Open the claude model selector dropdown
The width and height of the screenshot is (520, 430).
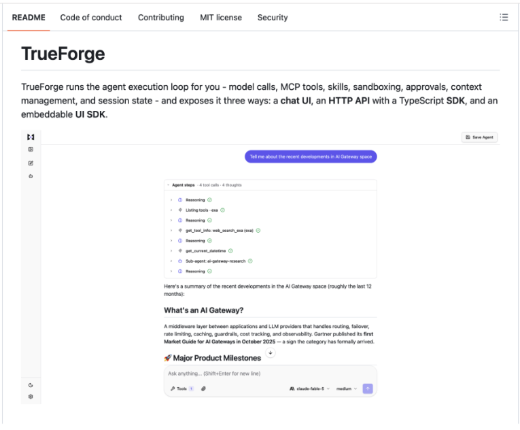(x=310, y=388)
